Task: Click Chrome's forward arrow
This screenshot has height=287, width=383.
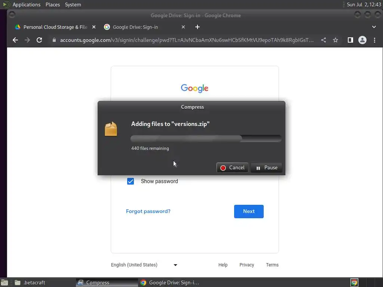Action: pos(27,40)
